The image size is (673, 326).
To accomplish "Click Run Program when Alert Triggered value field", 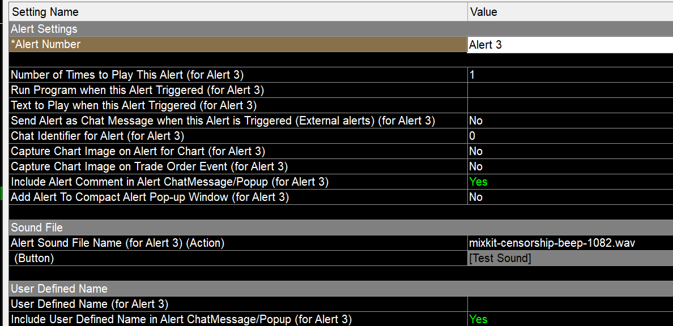I will (x=570, y=91).
